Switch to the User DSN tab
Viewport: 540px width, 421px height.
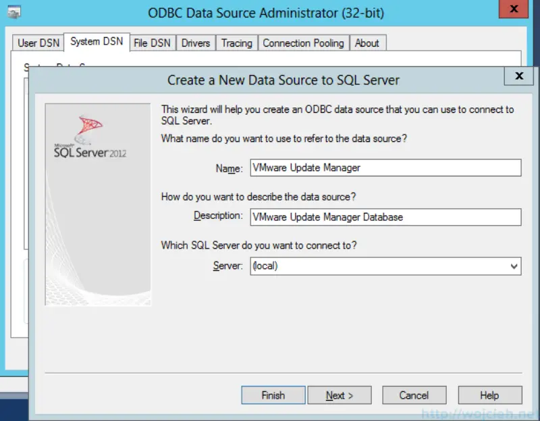pyautogui.click(x=37, y=43)
